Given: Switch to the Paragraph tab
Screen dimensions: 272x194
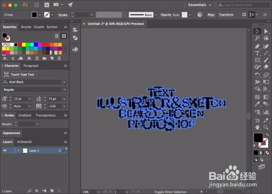Looking at the screenshot, I should 31,66.
